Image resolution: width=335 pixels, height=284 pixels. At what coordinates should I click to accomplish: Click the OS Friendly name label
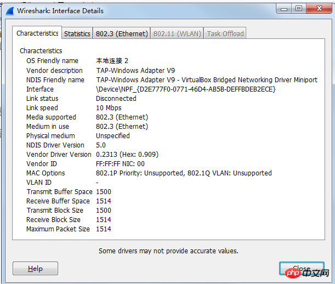coord(52,61)
